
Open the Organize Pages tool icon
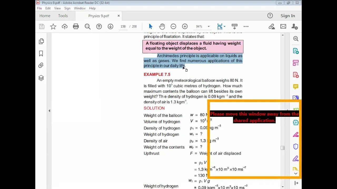(x=296, y=63)
